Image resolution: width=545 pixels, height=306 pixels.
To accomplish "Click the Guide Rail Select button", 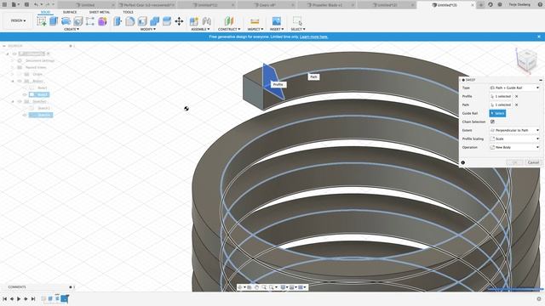I will [x=497, y=113].
